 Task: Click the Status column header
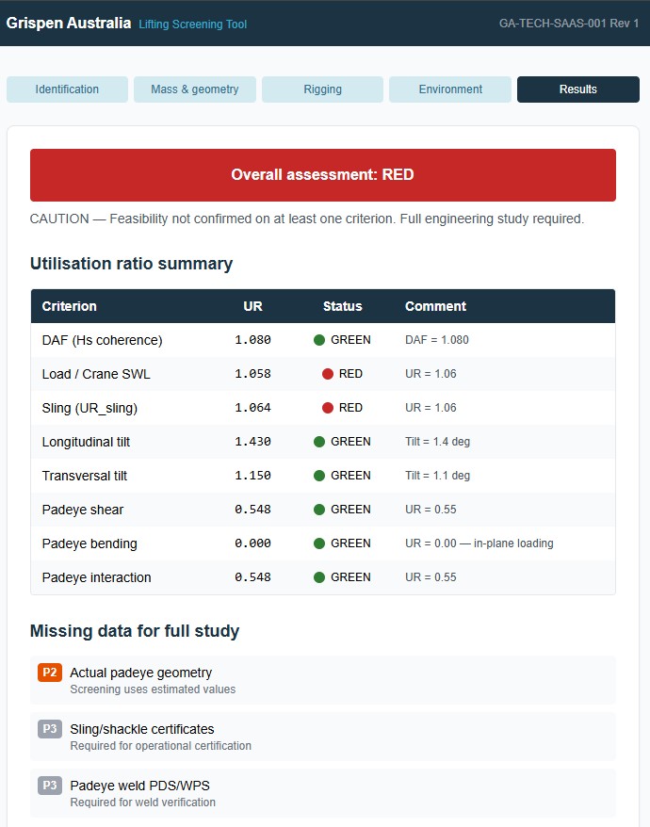342,306
